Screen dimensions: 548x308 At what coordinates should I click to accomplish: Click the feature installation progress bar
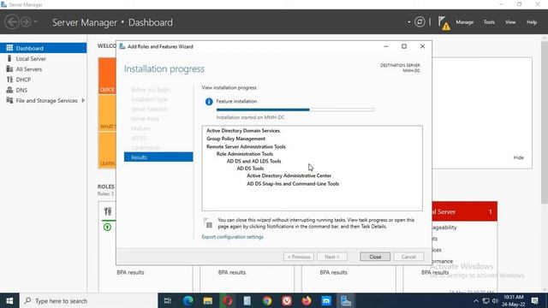(x=295, y=110)
